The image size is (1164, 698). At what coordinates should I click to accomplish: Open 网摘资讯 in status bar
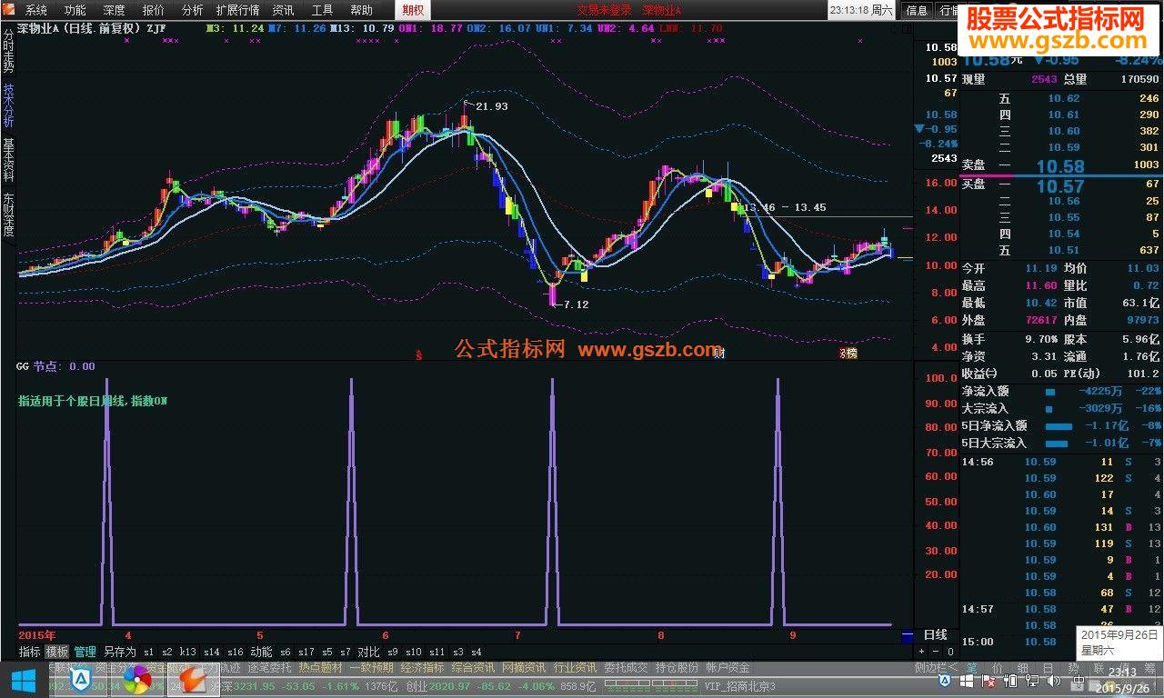coord(524,667)
